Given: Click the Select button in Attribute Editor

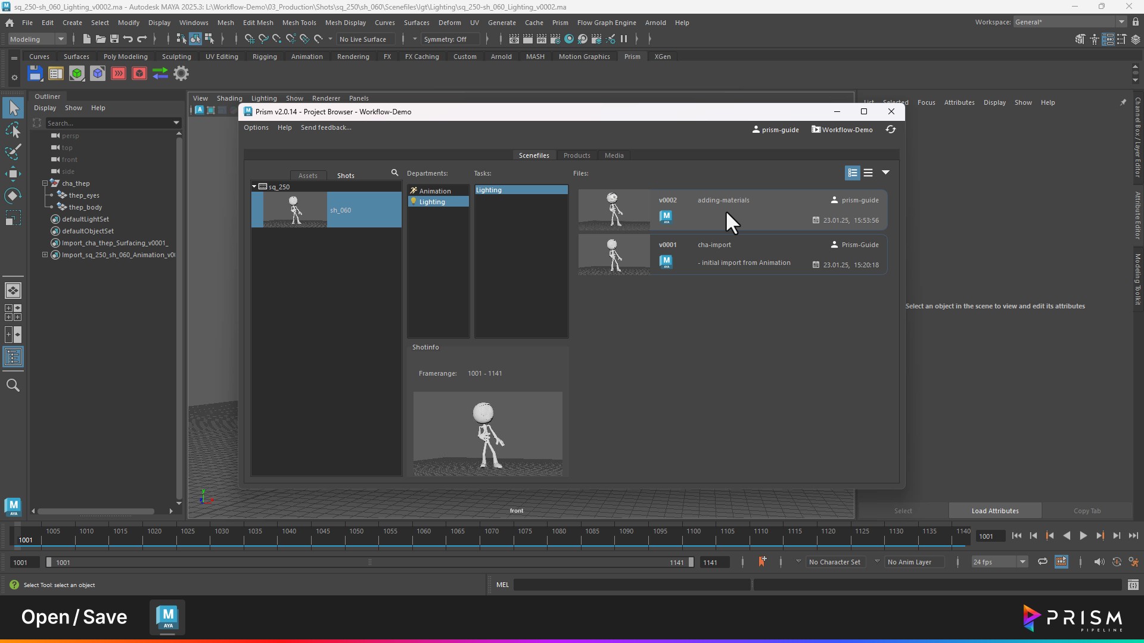Looking at the screenshot, I should click(903, 511).
